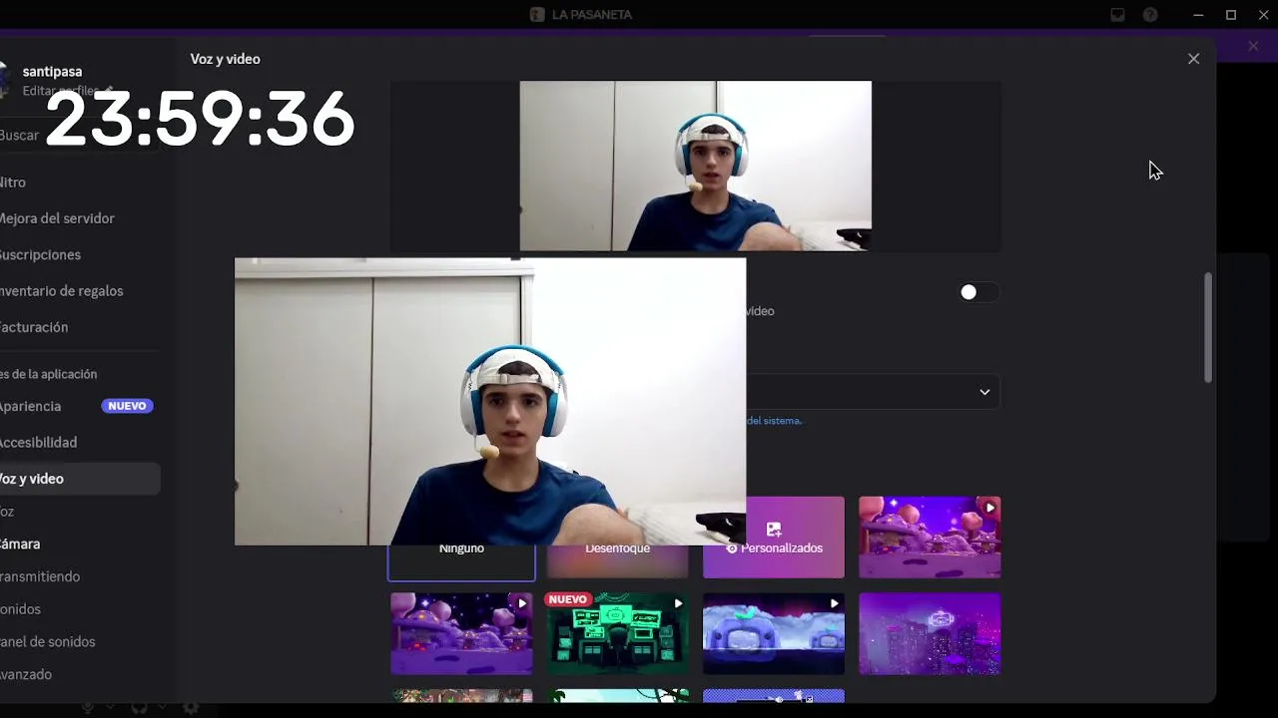Open Mejora del servidor section

80,218
